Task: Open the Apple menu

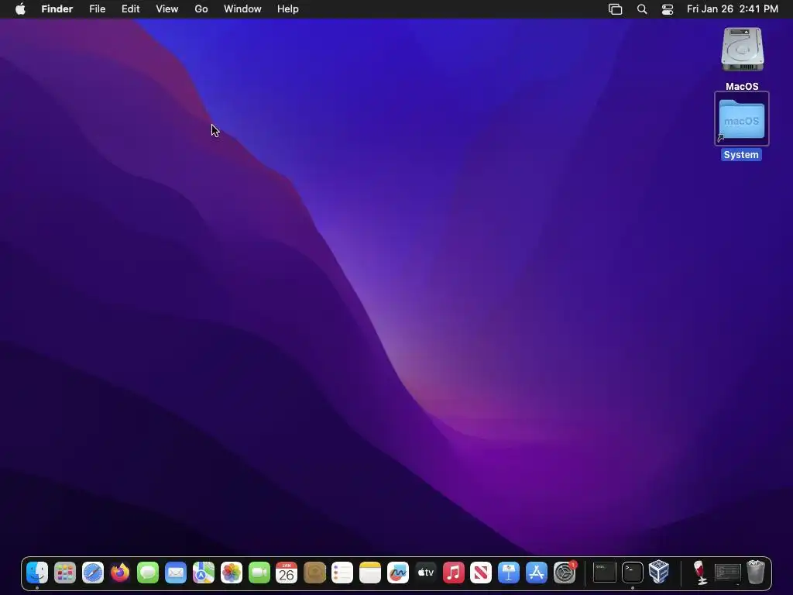Action: pos(20,9)
